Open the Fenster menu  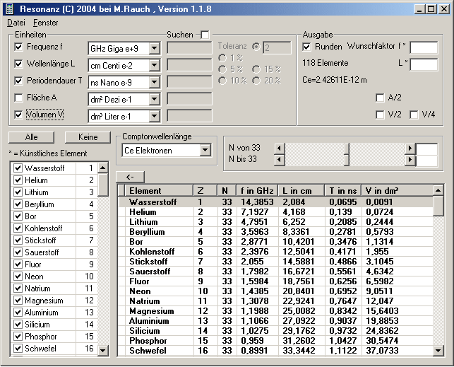pyautogui.click(x=46, y=23)
